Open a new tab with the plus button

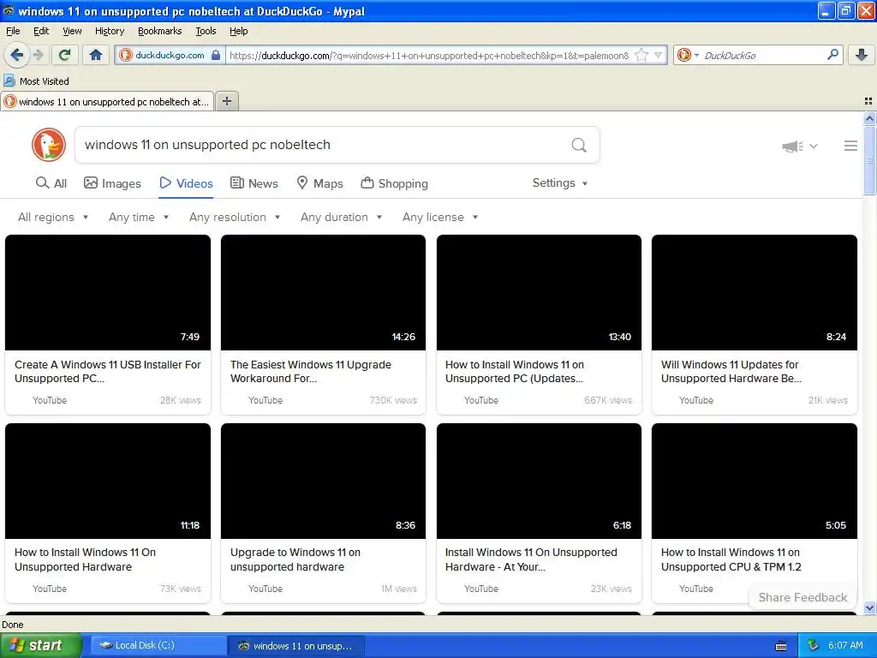point(226,101)
